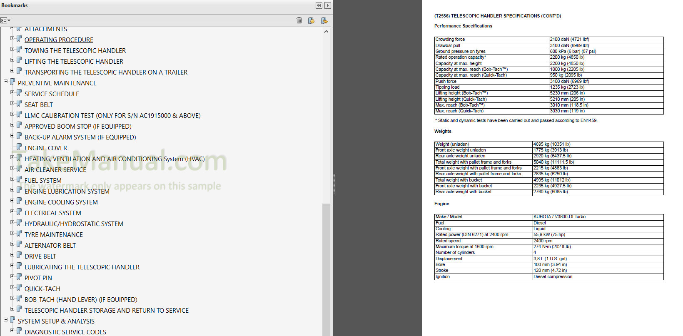Click the right arrow icon in Bookmarks header

pos(328,5)
